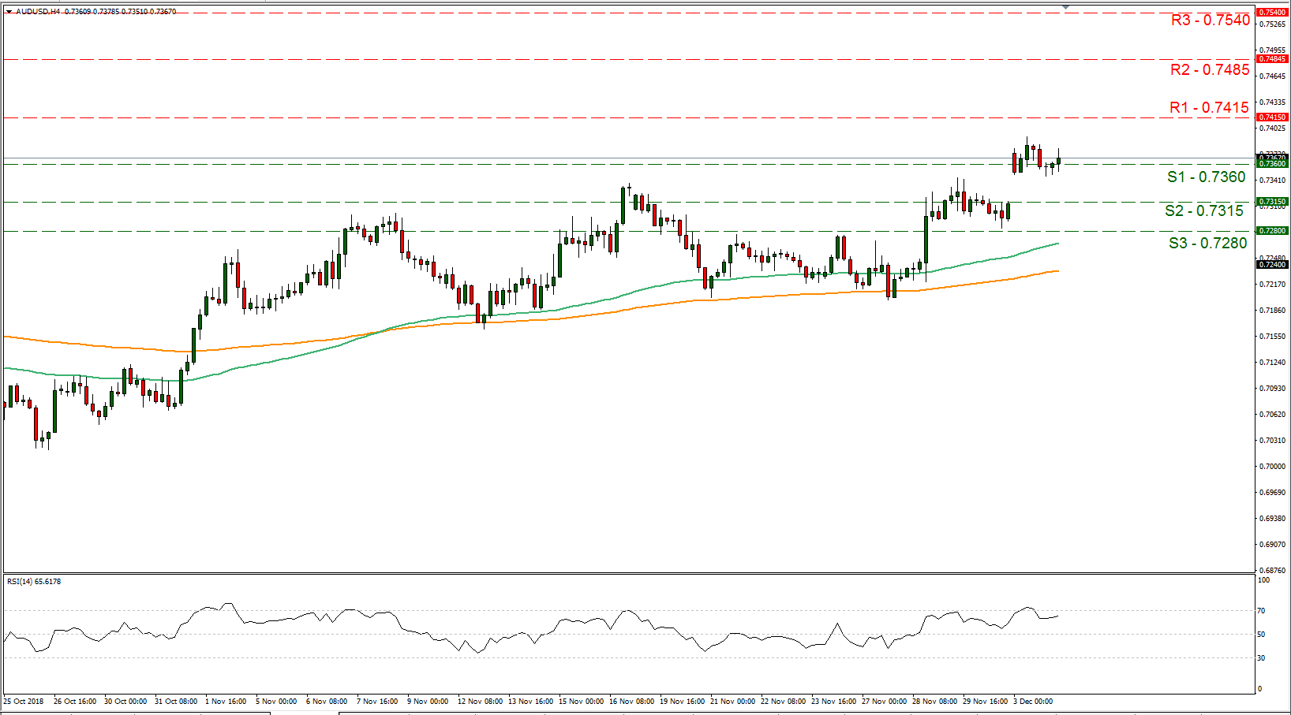Click the 9 Nov 00:00 time label
Viewport: 1291px width, 715px height.
(x=428, y=702)
